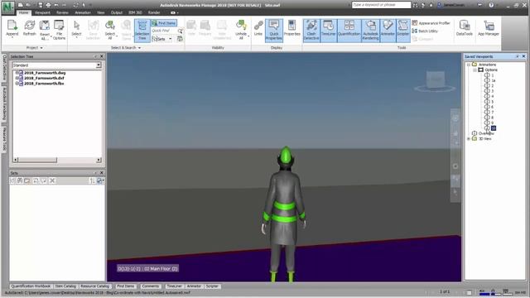Screen dimensions: 530x298
Task: Click the Refresh icon in Project group
Action: click(30, 28)
